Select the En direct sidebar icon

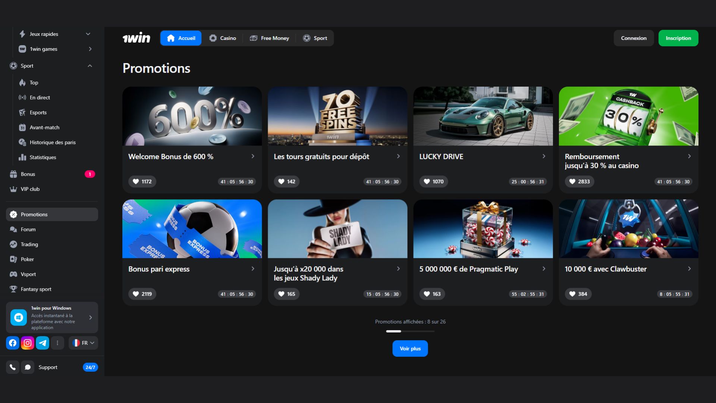22,97
